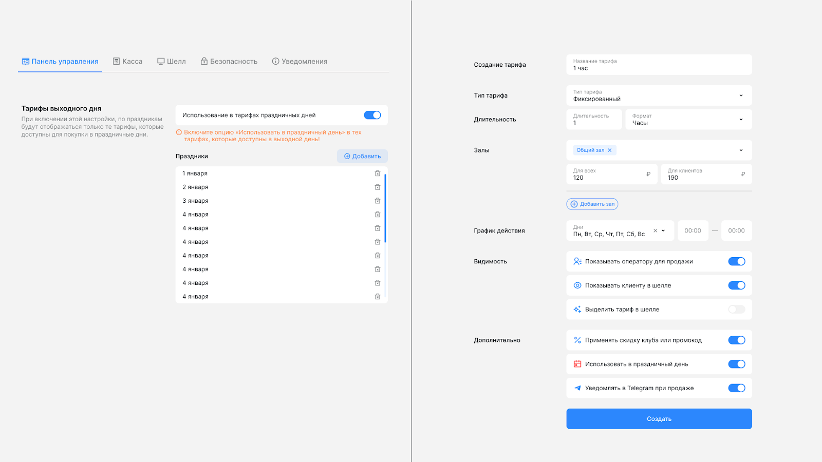Toggle Использование в тарифах праздничных дней
The image size is (822, 462).
(372, 115)
